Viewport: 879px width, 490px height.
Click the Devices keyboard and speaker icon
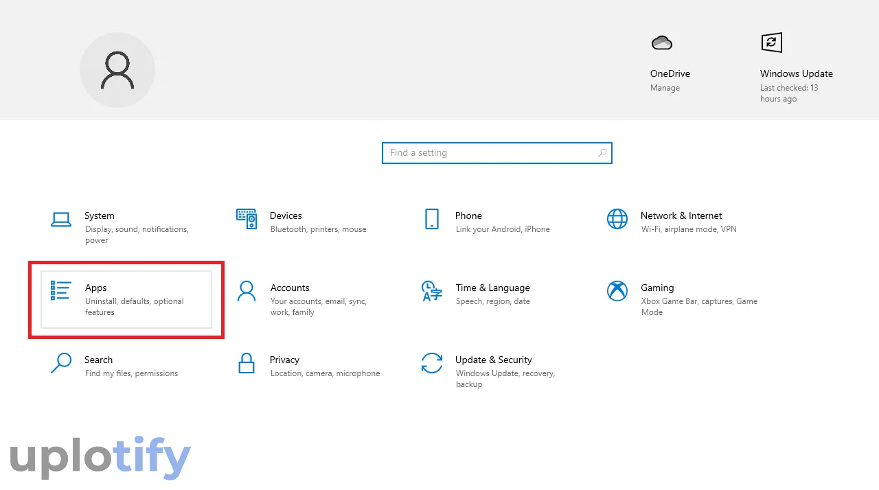coord(247,219)
